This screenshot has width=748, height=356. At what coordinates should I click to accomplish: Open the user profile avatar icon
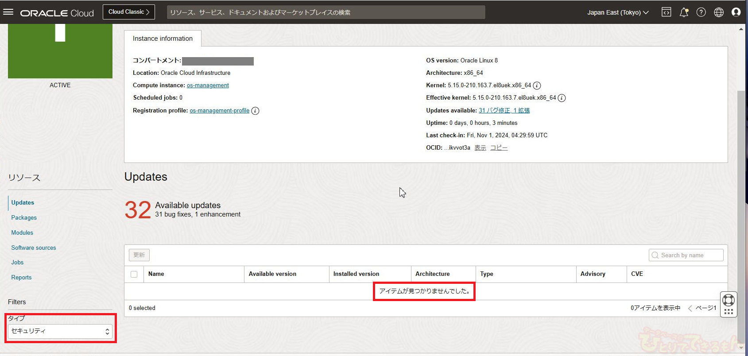736,12
